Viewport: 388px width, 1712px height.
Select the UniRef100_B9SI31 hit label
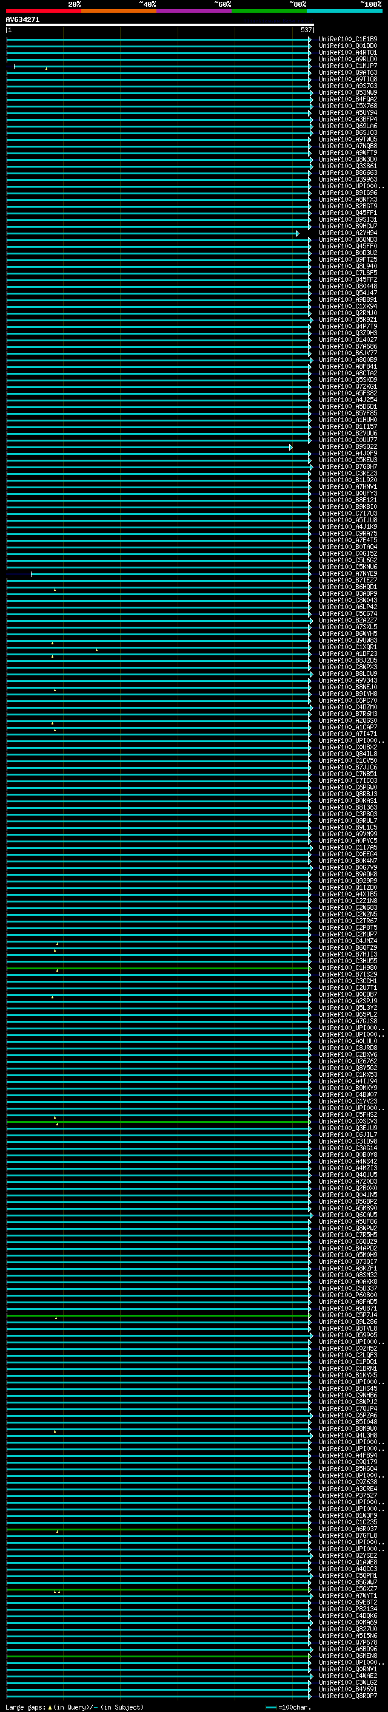(x=347, y=219)
